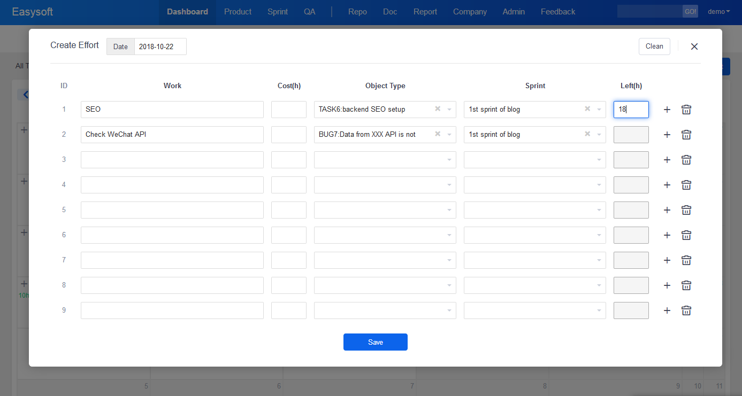Save the effort entries
The image size is (742, 396).
[375, 342]
